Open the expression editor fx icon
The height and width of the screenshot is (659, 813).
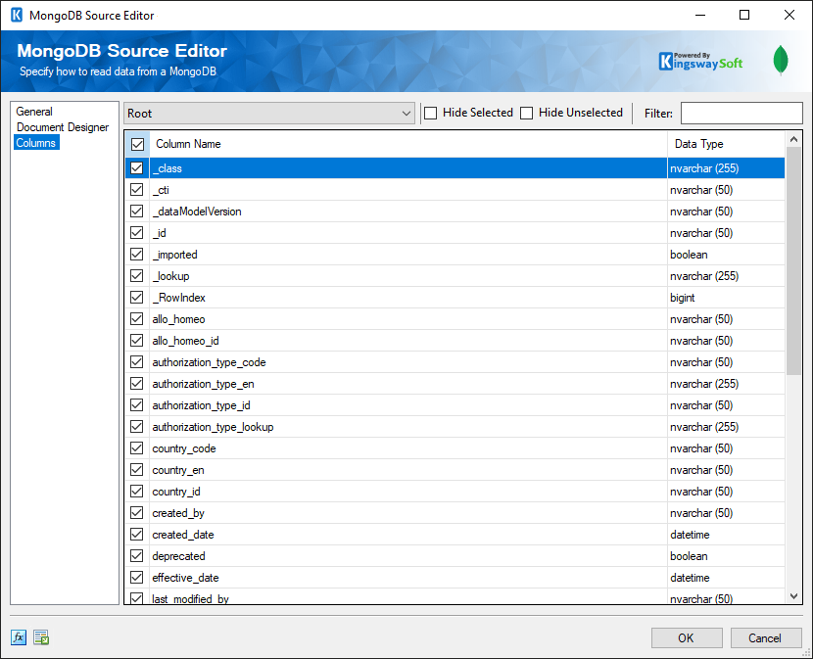pyautogui.click(x=19, y=637)
